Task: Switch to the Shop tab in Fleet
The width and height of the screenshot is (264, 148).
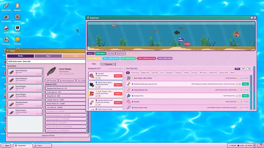Action: coord(48,56)
